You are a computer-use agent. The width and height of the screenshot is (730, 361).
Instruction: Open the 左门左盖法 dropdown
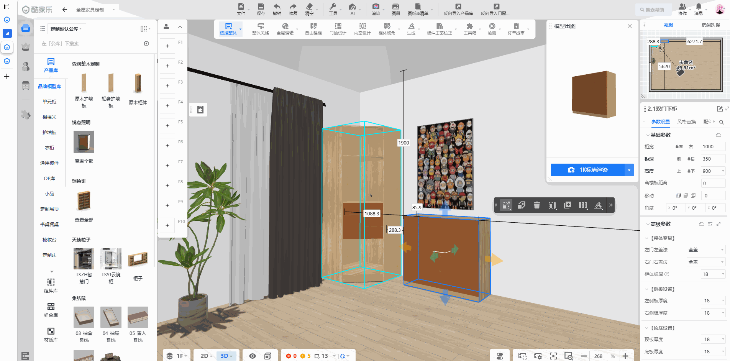[x=706, y=250]
